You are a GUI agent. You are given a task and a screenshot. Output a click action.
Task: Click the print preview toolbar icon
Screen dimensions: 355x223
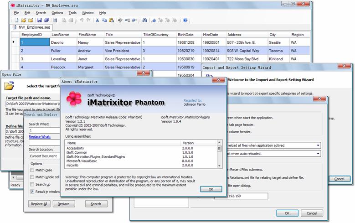pos(64,20)
